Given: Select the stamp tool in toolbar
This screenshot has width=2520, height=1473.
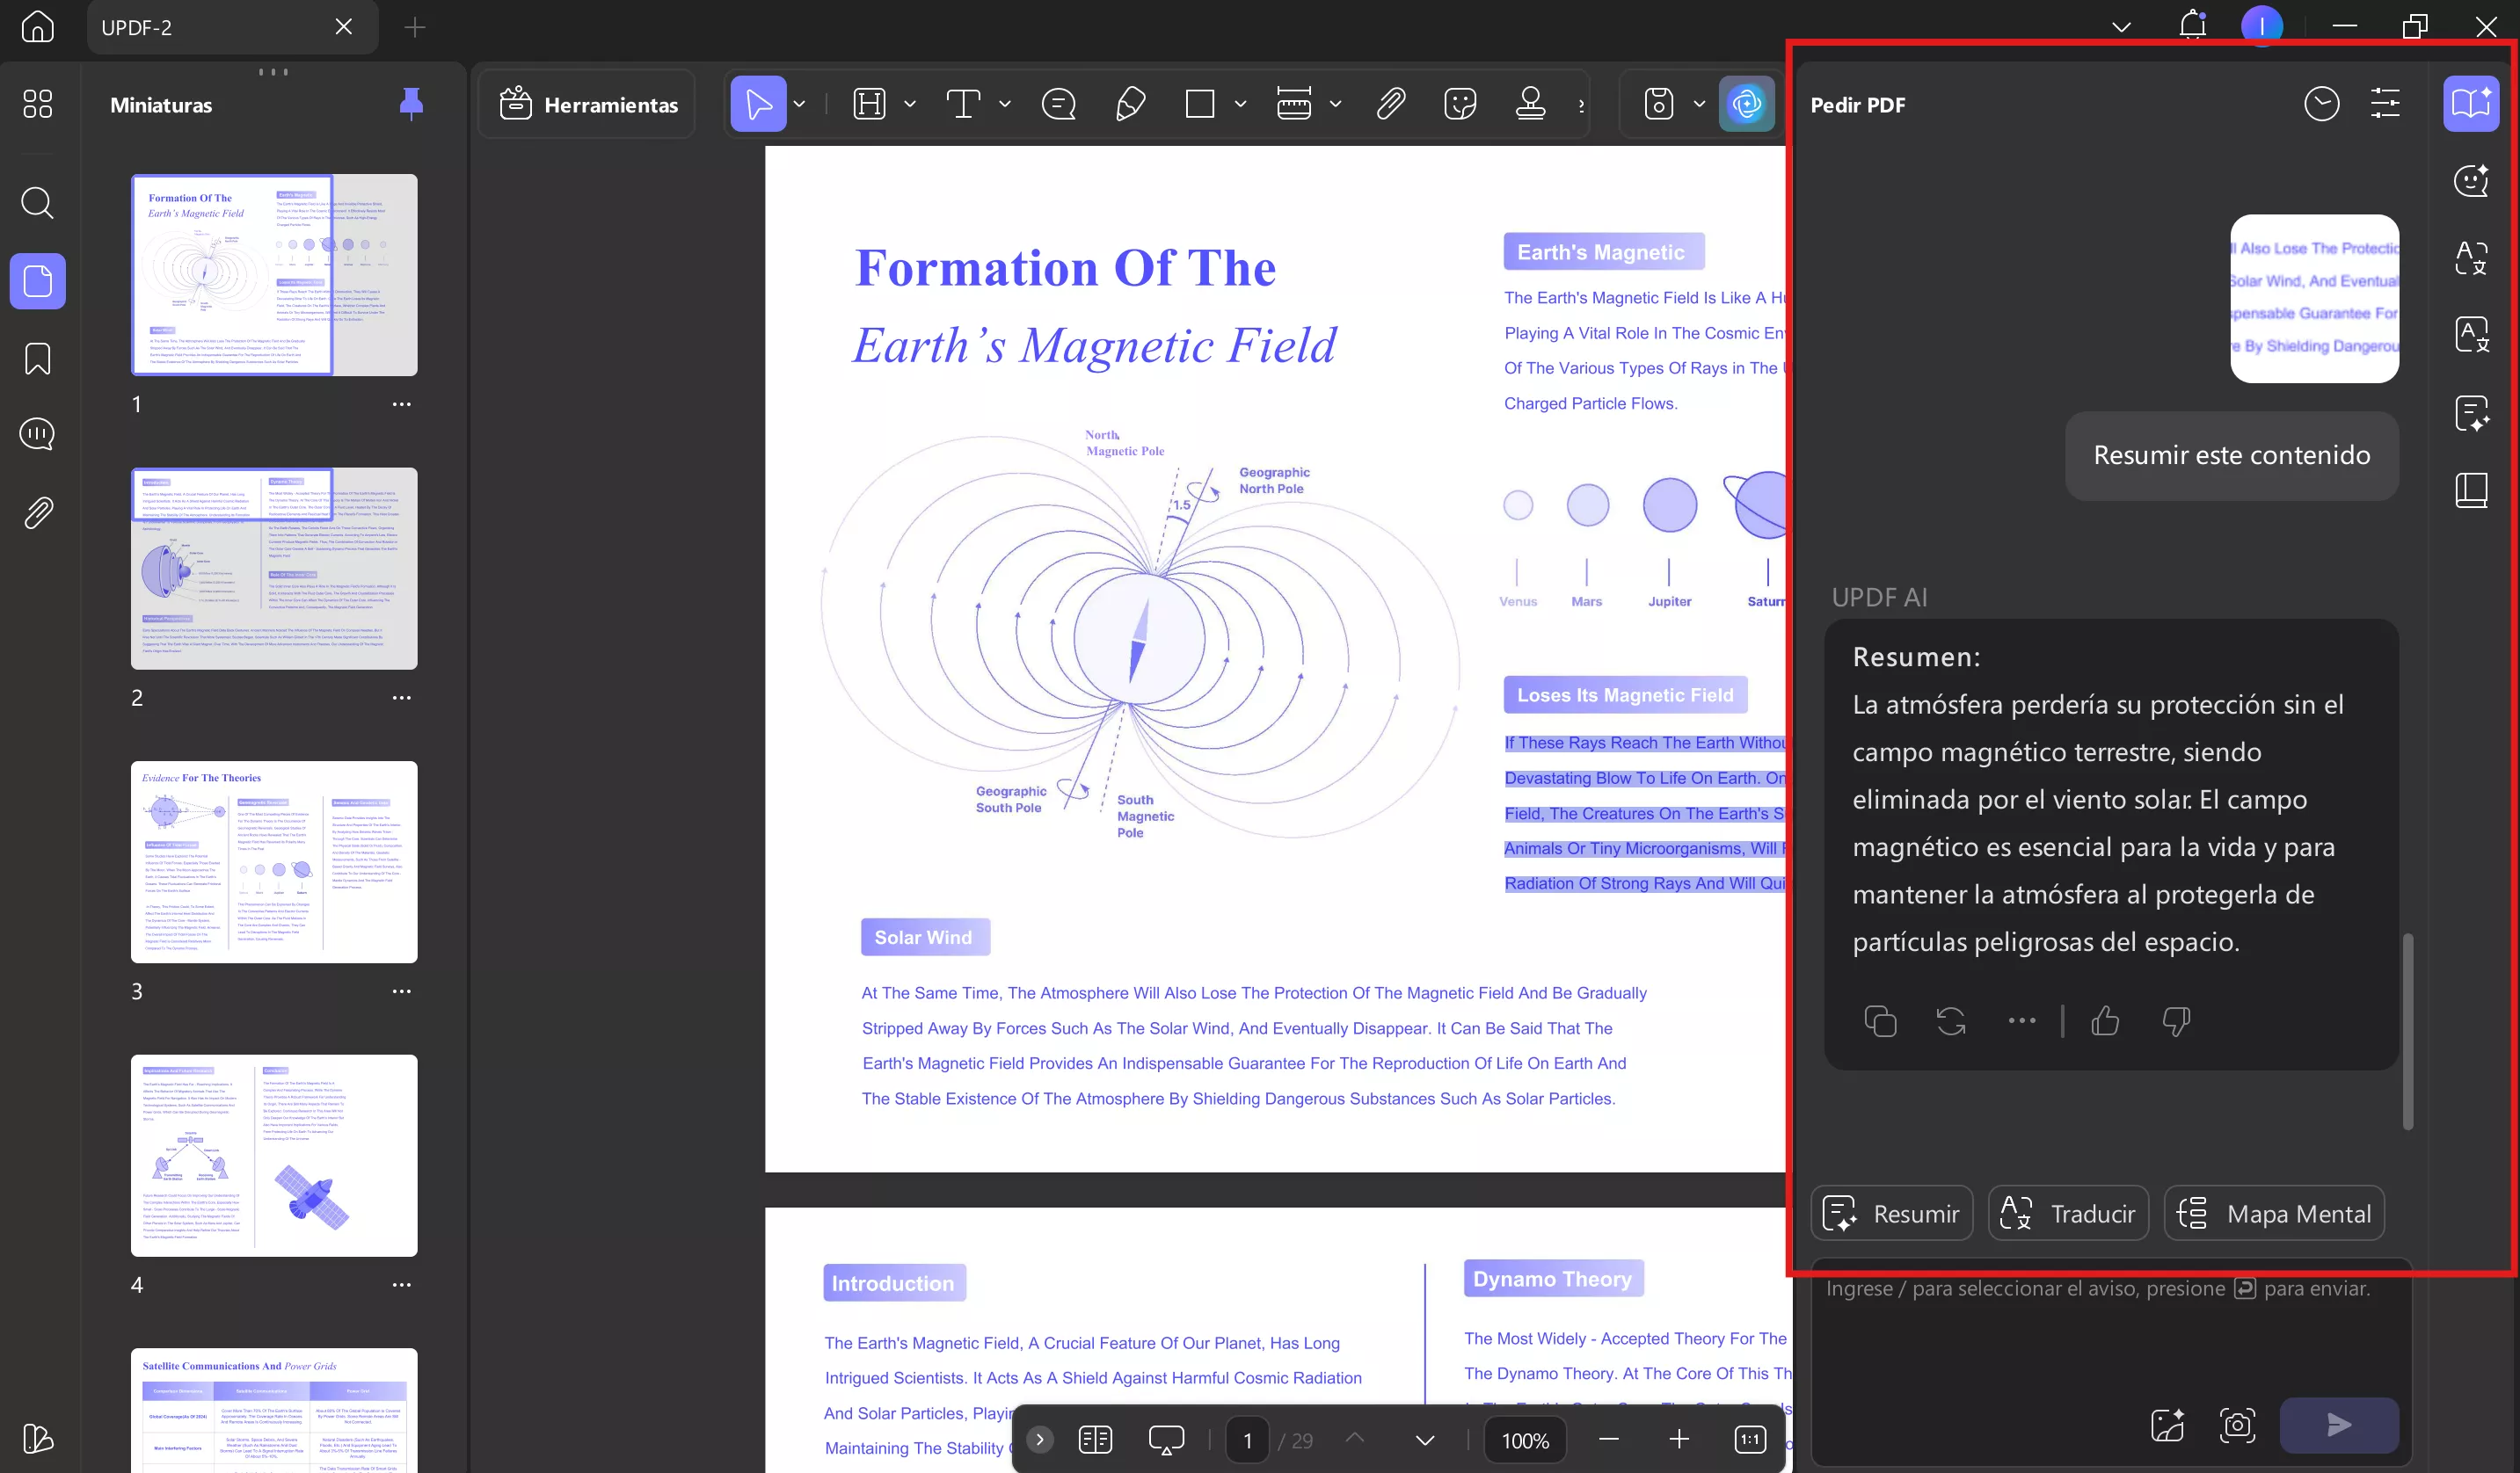Looking at the screenshot, I should click(1530, 104).
